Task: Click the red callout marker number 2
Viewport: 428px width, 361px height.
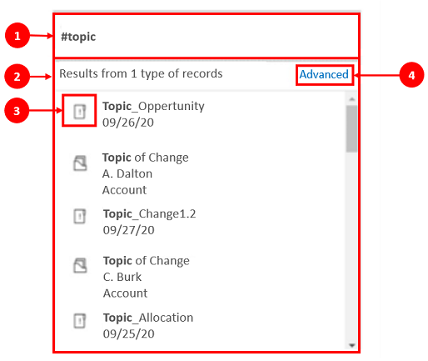Action: click(x=17, y=77)
